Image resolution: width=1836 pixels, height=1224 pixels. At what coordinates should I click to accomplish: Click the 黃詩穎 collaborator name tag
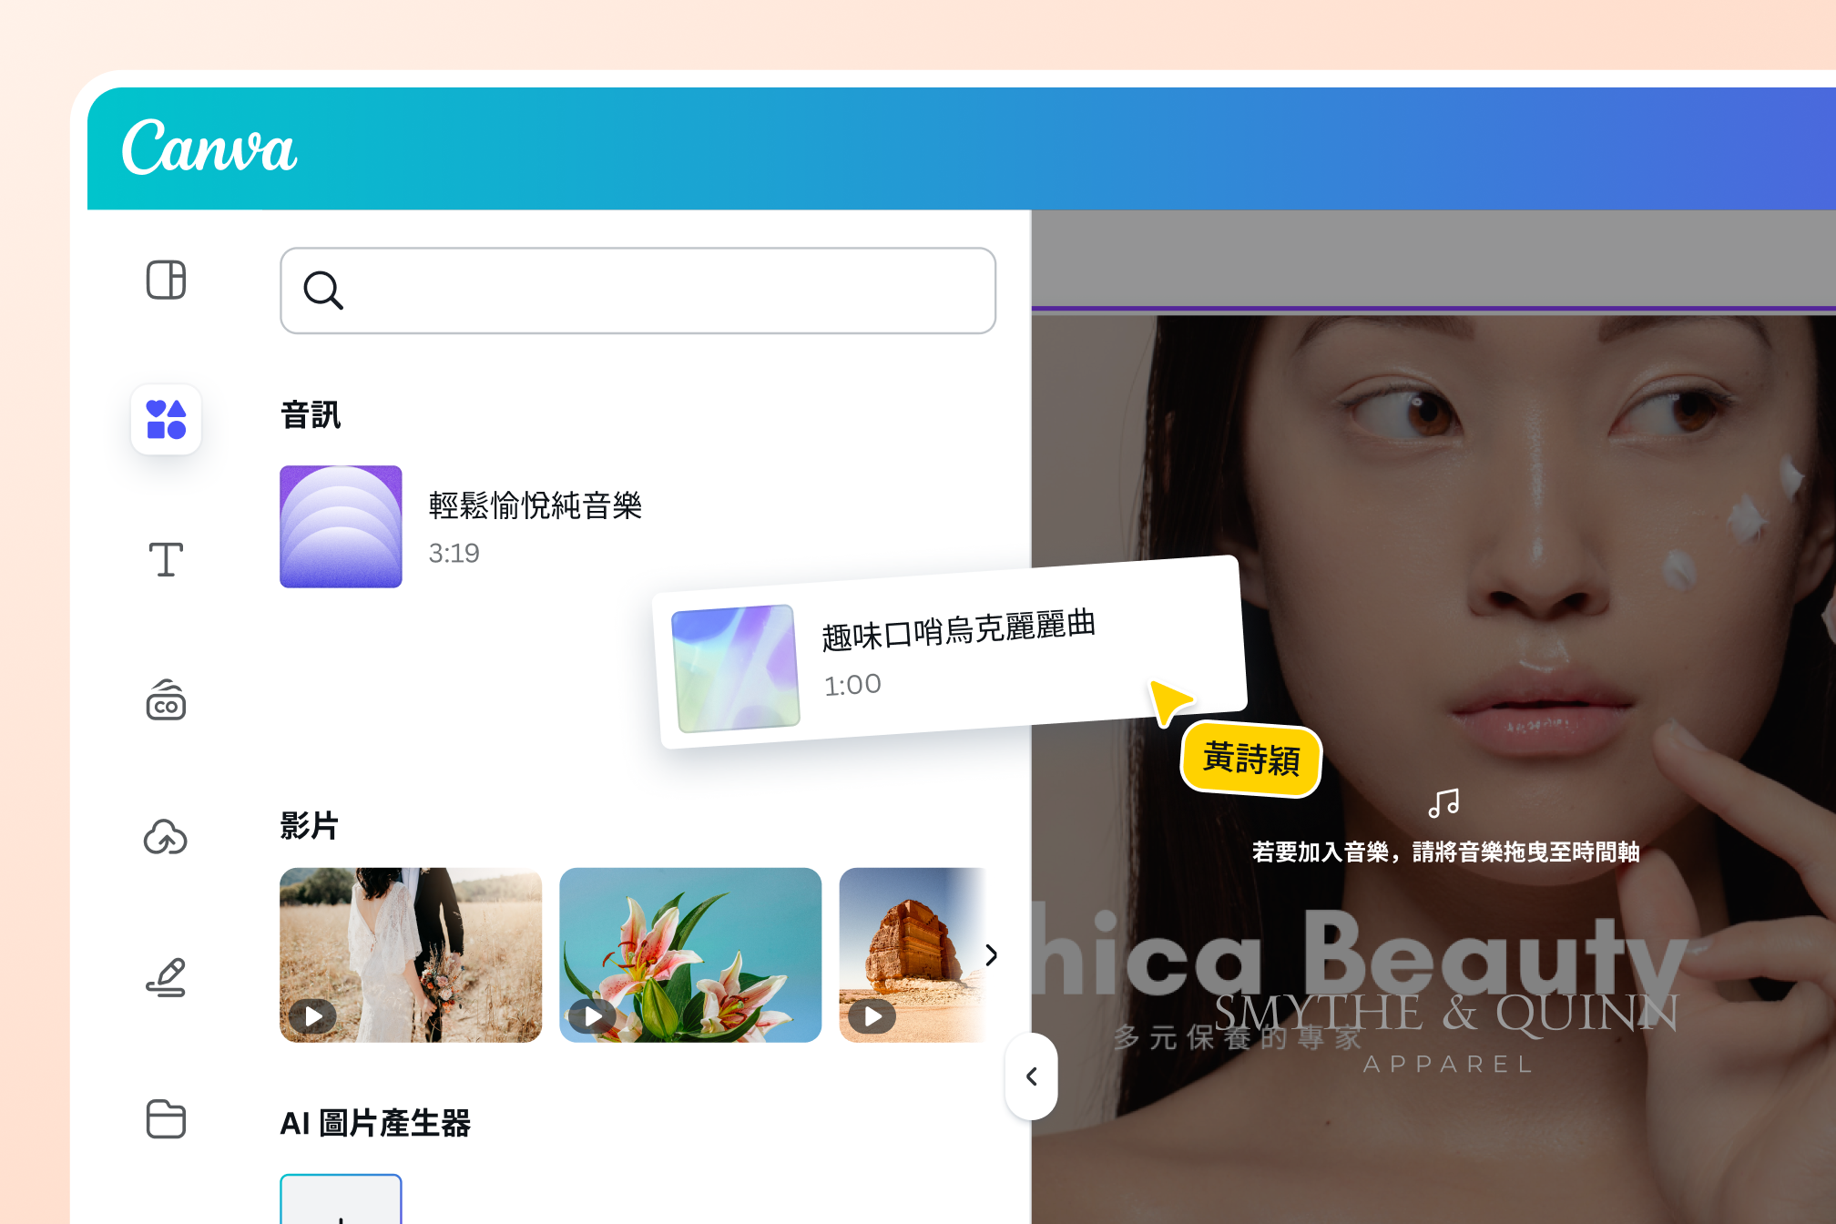[x=1251, y=759]
